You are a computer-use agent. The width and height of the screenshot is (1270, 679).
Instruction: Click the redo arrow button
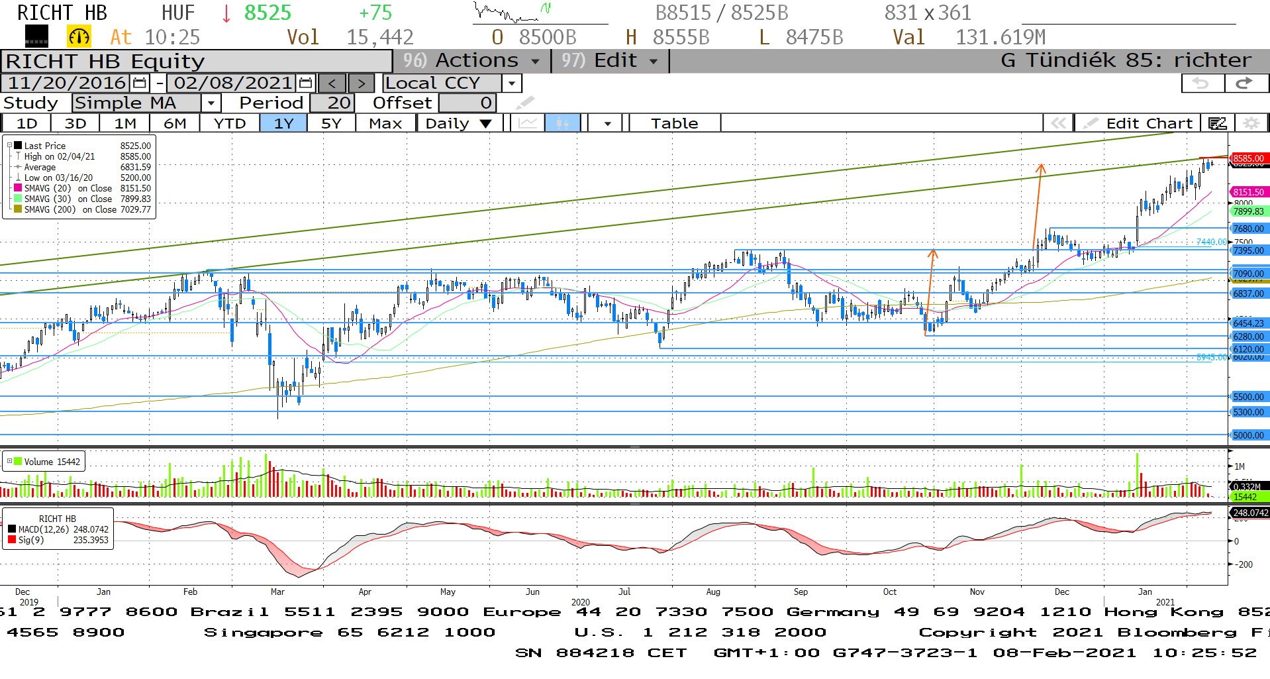pyautogui.click(x=1245, y=83)
